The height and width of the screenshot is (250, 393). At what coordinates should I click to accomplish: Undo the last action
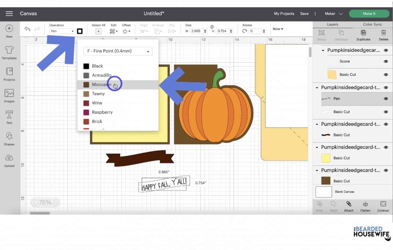tap(28, 29)
